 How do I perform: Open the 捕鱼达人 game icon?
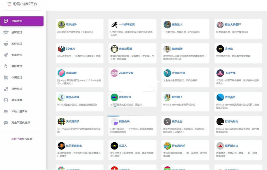167,25
